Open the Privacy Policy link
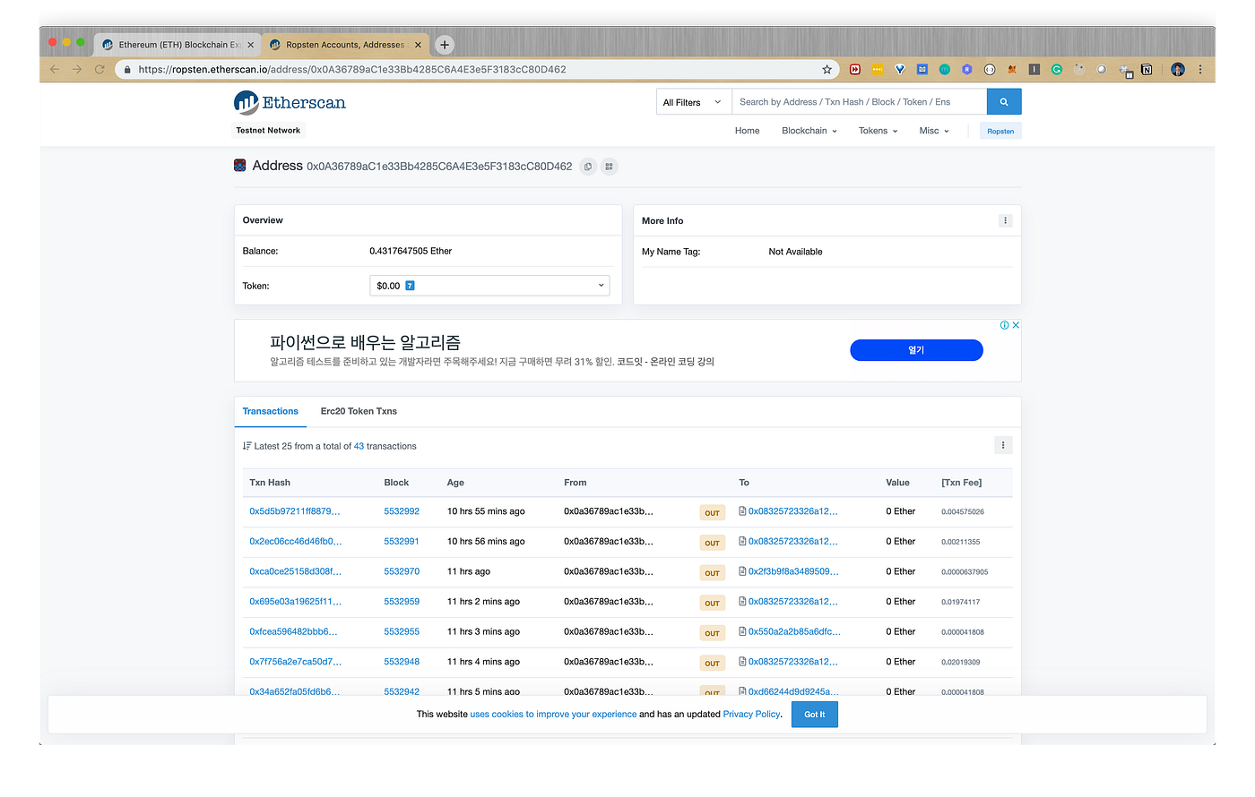The image size is (1255, 797). [751, 715]
